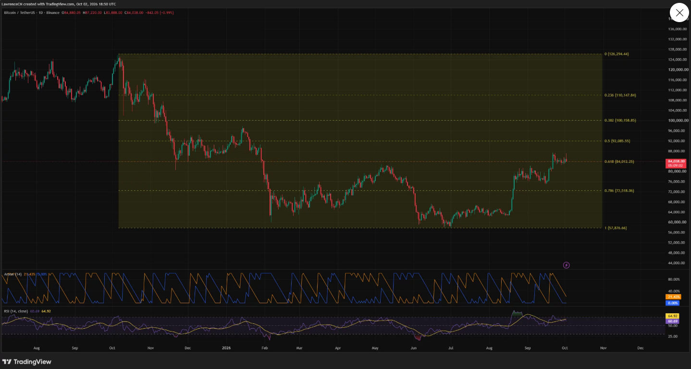The image size is (691, 369).
Task: Click the RSI (14, close) indicator legend
Action: click(x=16, y=311)
